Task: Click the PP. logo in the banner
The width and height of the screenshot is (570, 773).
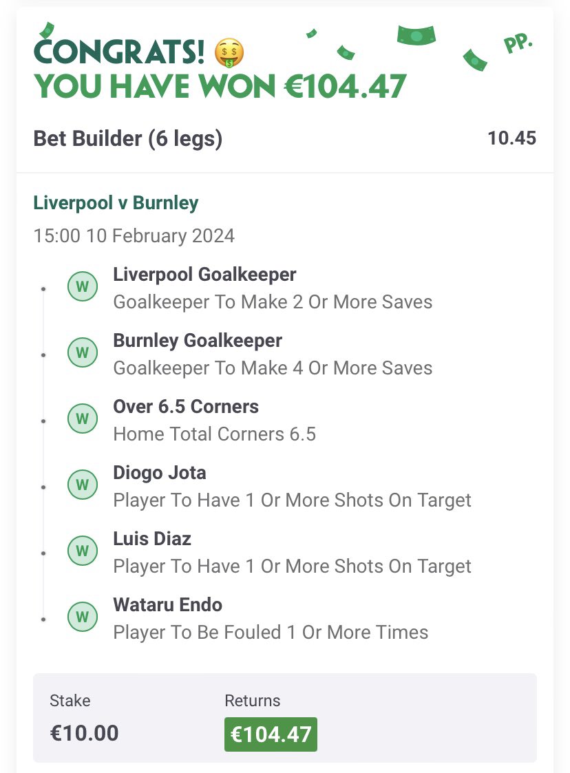Action: [518, 43]
